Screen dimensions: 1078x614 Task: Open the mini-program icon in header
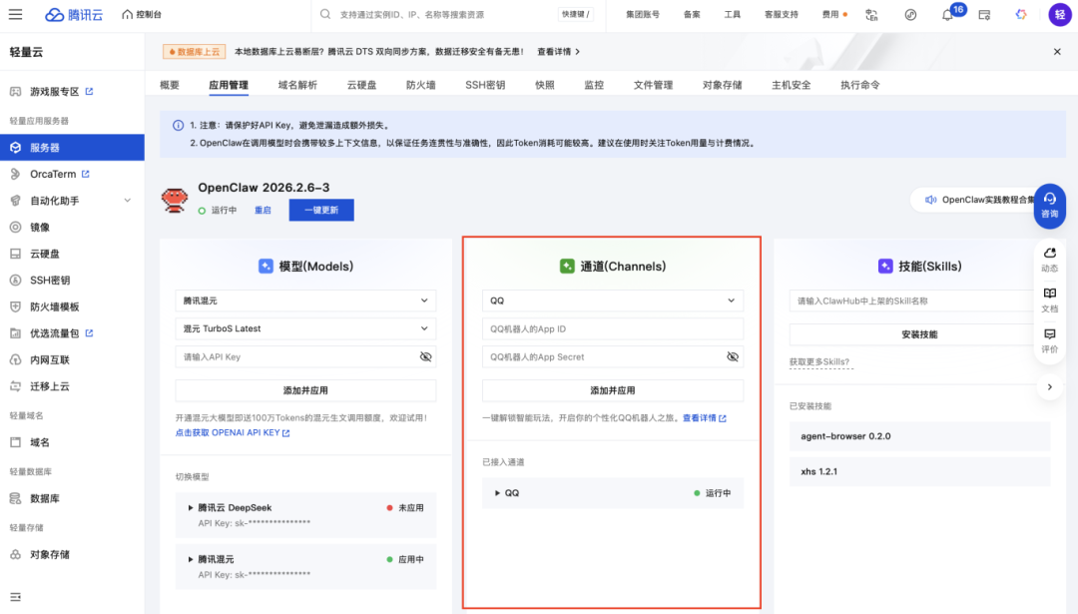coord(910,15)
